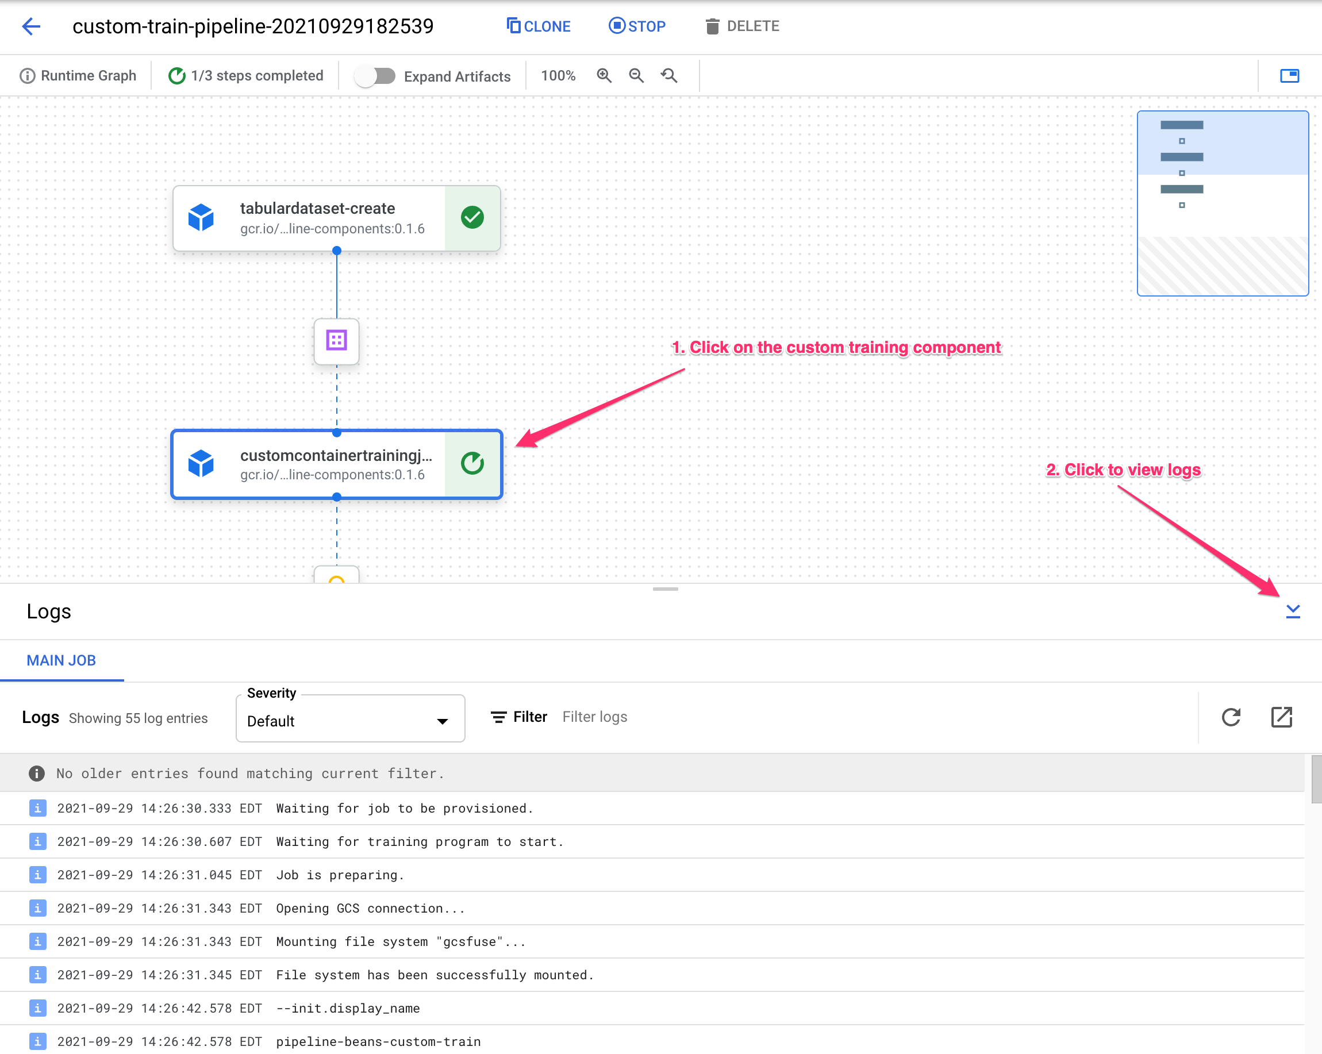Click the tabulardataset-create node icon
The height and width of the screenshot is (1054, 1322).
point(205,217)
